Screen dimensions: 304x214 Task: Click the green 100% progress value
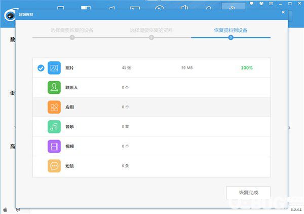point(247,68)
